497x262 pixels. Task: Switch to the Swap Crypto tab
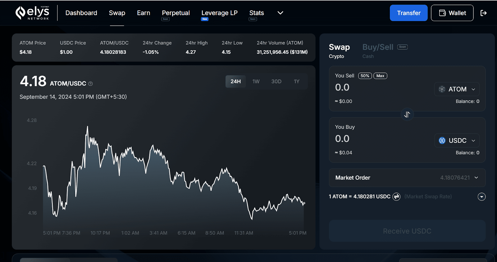(339, 51)
